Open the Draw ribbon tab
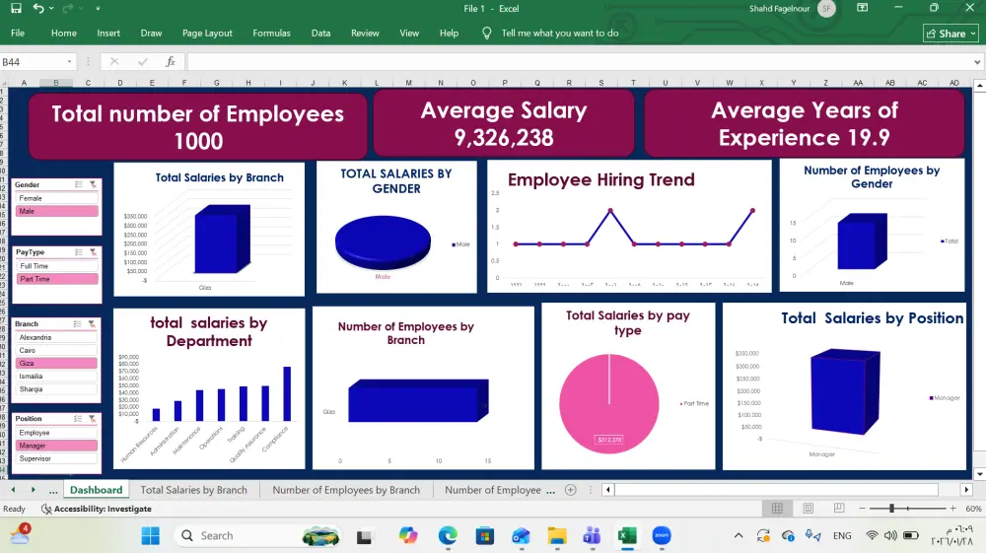This screenshot has height=553, width=986. [x=151, y=34]
